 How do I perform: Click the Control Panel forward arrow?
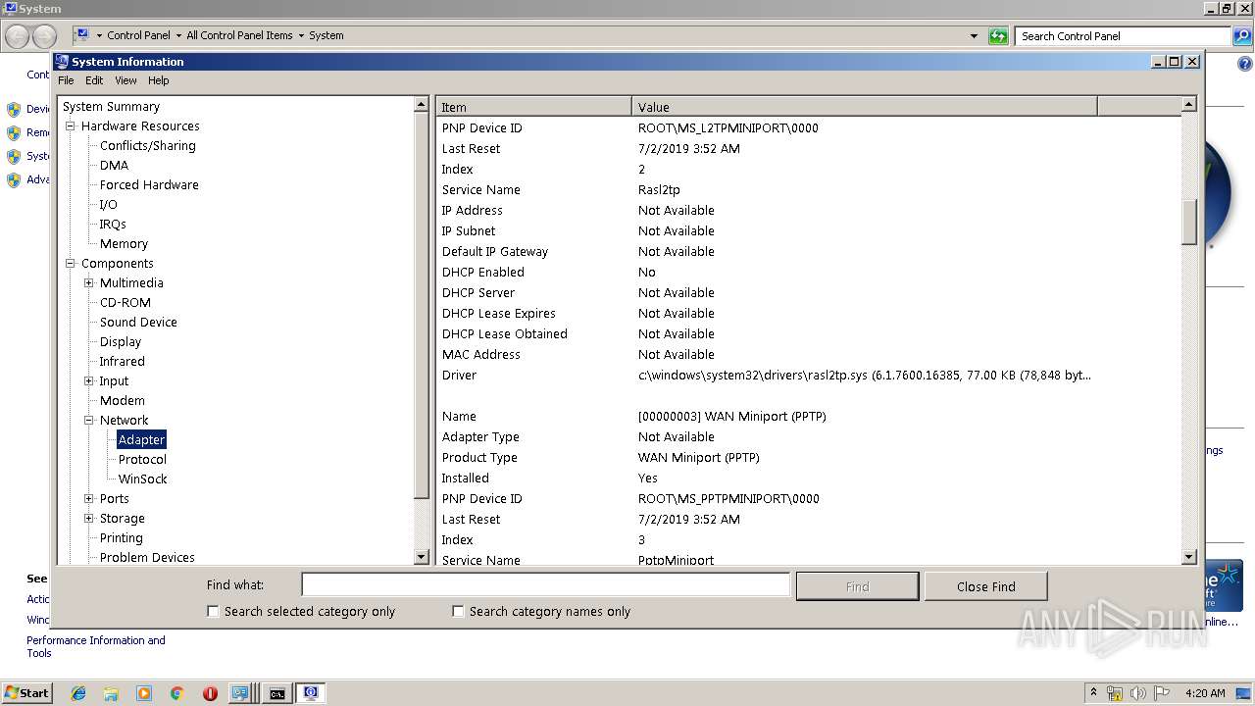click(44, 36)
